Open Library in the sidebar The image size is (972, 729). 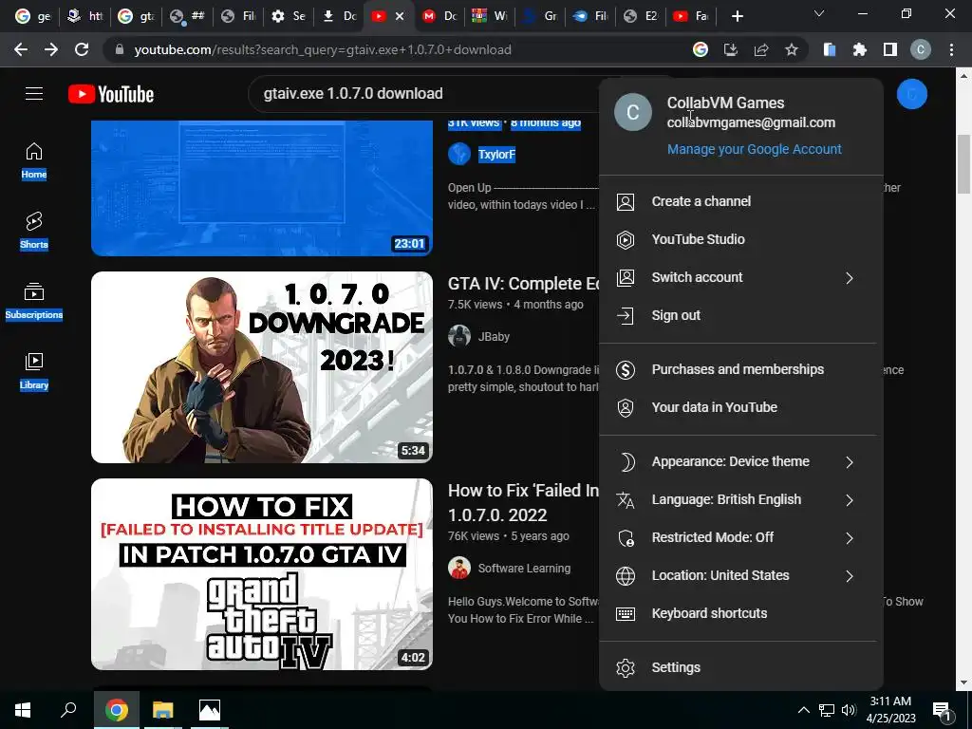[x=34, y=371]
